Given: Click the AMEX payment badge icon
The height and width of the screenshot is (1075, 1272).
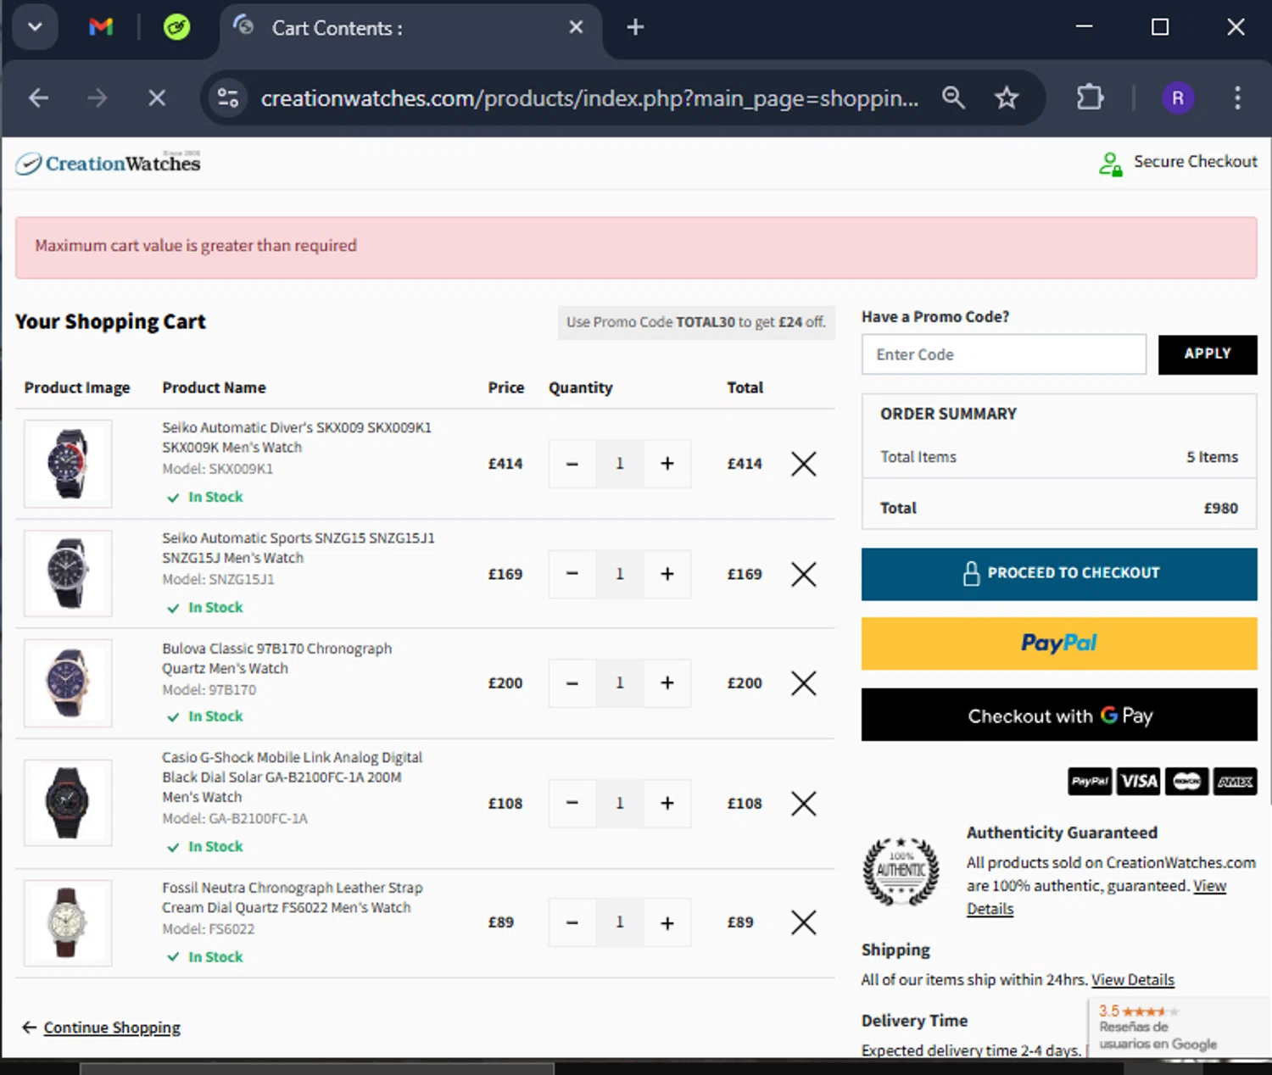Looking at the screenshot, I should pyautogui.click(x=1236, y=782).
